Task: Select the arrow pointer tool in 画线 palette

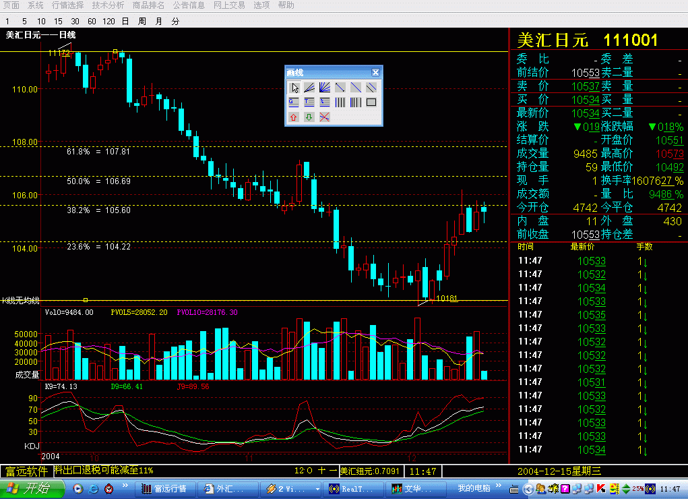Action: coord(294,88)
